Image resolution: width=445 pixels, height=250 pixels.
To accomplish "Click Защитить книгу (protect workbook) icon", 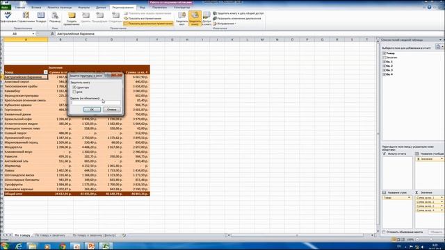I will pos(195,19).
